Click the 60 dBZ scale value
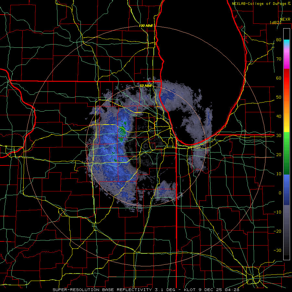Screen dimensions: 292x292 coord(279,78)
